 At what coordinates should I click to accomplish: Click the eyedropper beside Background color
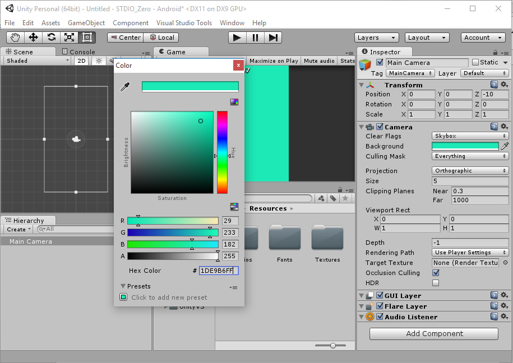pos(505,146)
